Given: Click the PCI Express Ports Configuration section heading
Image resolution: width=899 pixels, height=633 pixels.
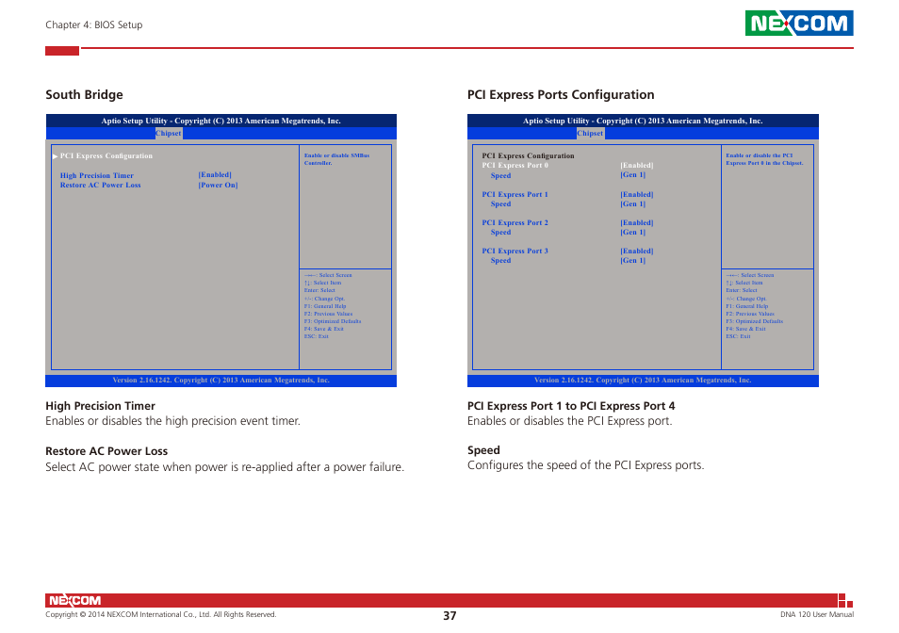Looking at the screenshot, I should 561,94.
